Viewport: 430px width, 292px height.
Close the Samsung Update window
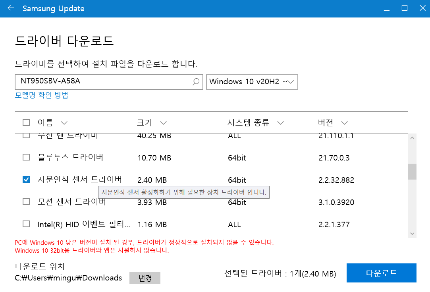tap(422, 8)
